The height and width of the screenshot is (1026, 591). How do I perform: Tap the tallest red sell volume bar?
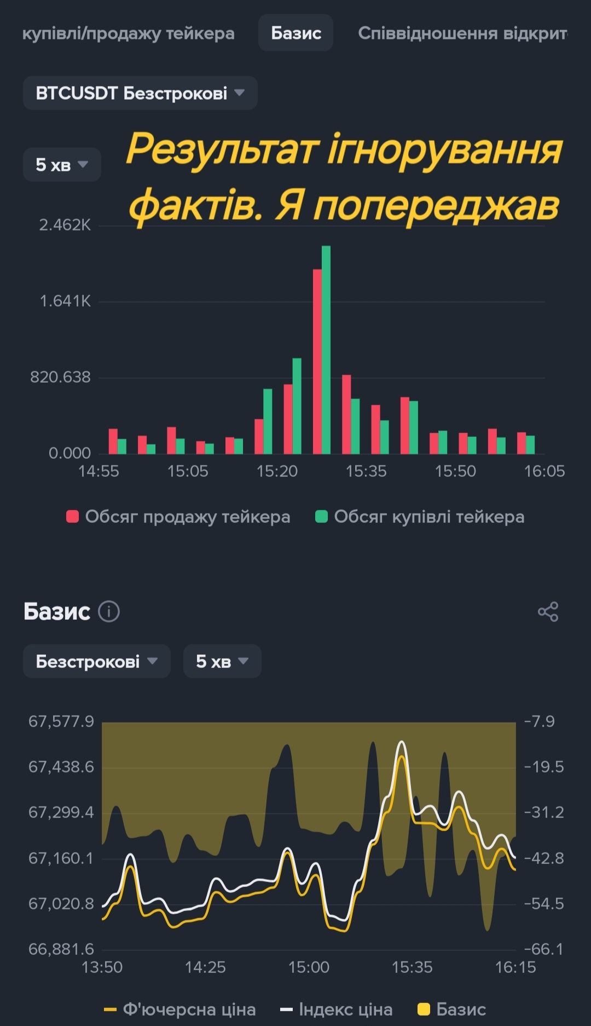click(317, 361)
